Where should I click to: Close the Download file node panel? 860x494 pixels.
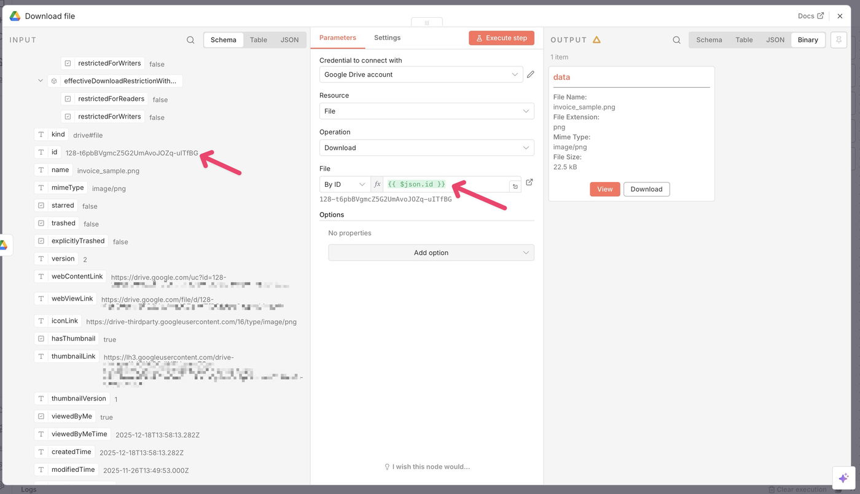pos(840,16)
